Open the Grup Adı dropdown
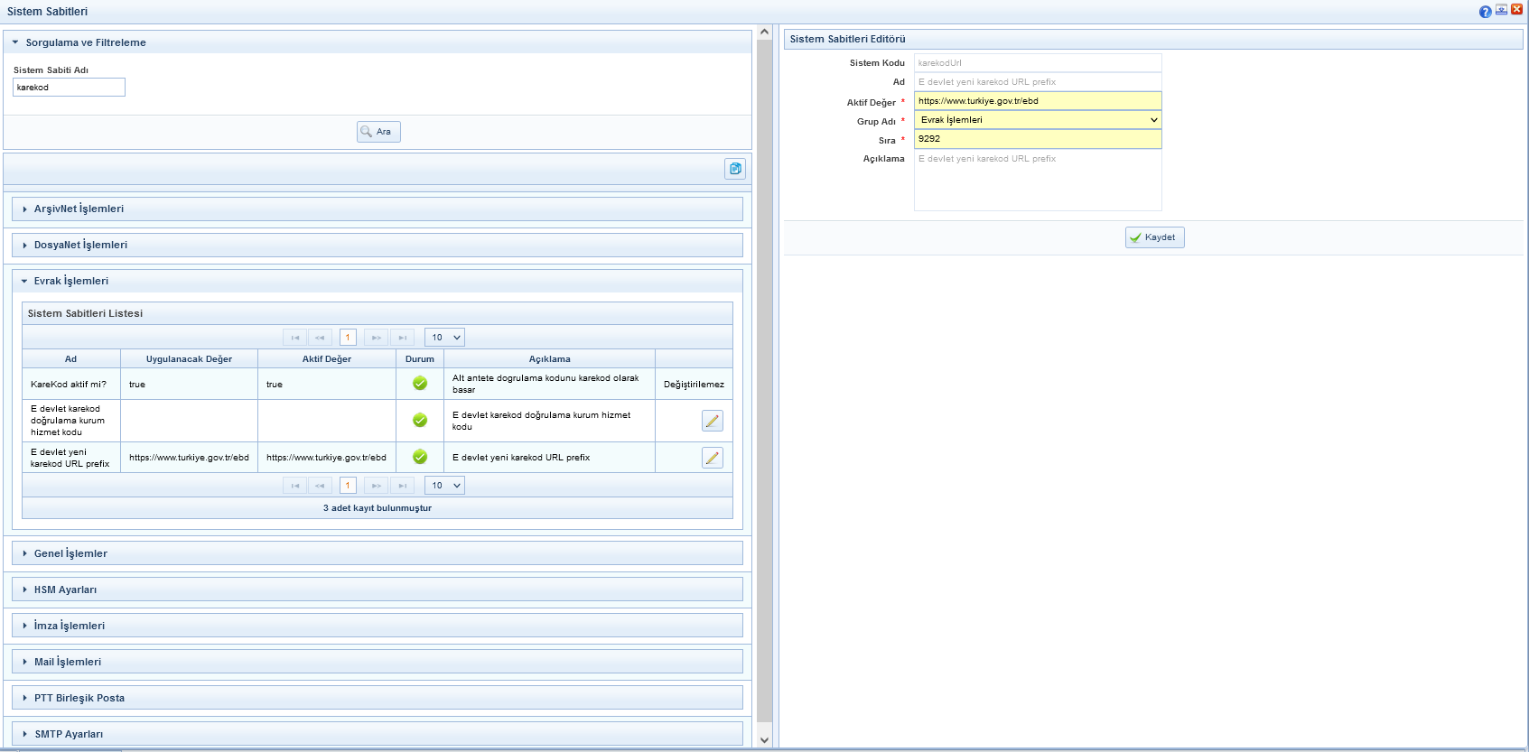1529x752 pixels. pos(1037,120)
